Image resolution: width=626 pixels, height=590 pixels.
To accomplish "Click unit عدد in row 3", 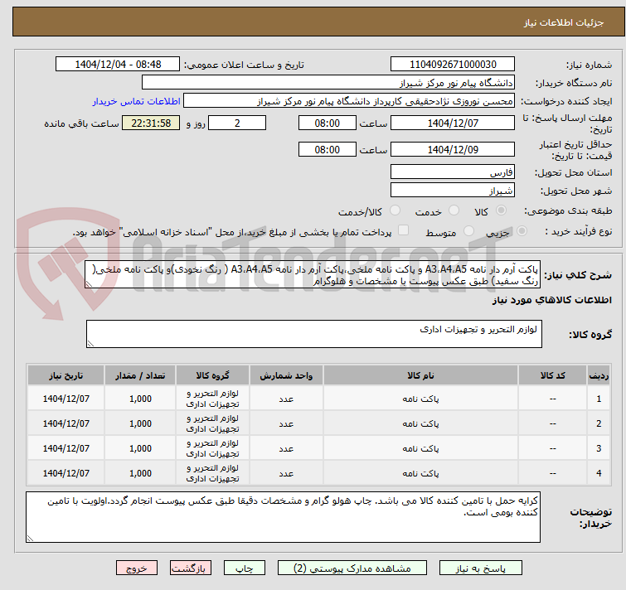I will coord(286,448).
